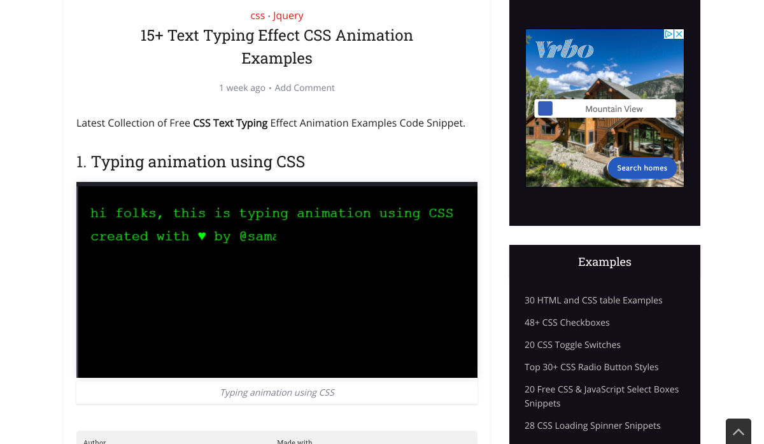Screen dimensions: 764x444
Task: Open the Jquery category link
Action: coord(288,15)
